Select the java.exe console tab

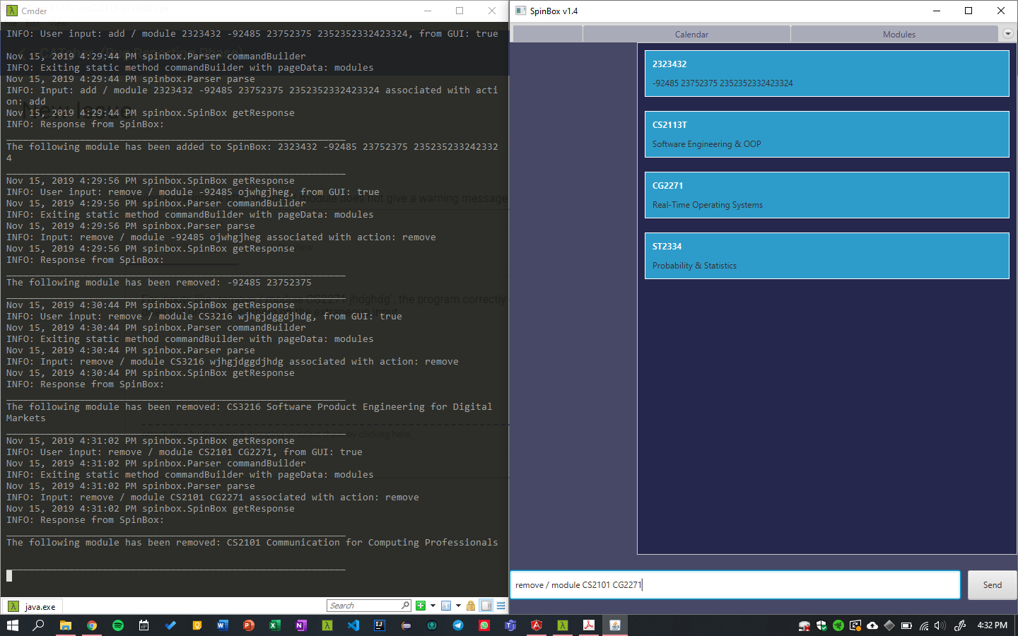pos(33,606)
